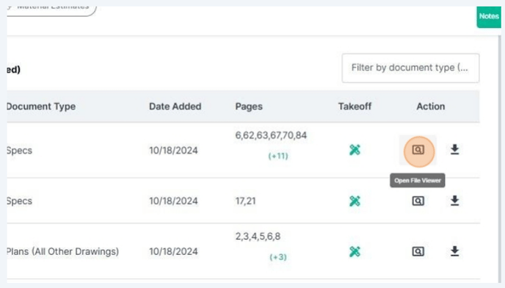This screenshot has height=288, width=505.
Task: Sort by Document Type column header
Action: coord(41,107)
